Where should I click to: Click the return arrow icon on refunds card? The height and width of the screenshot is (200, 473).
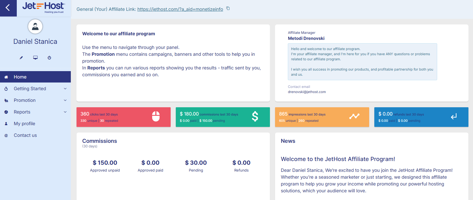pos(454,116)
